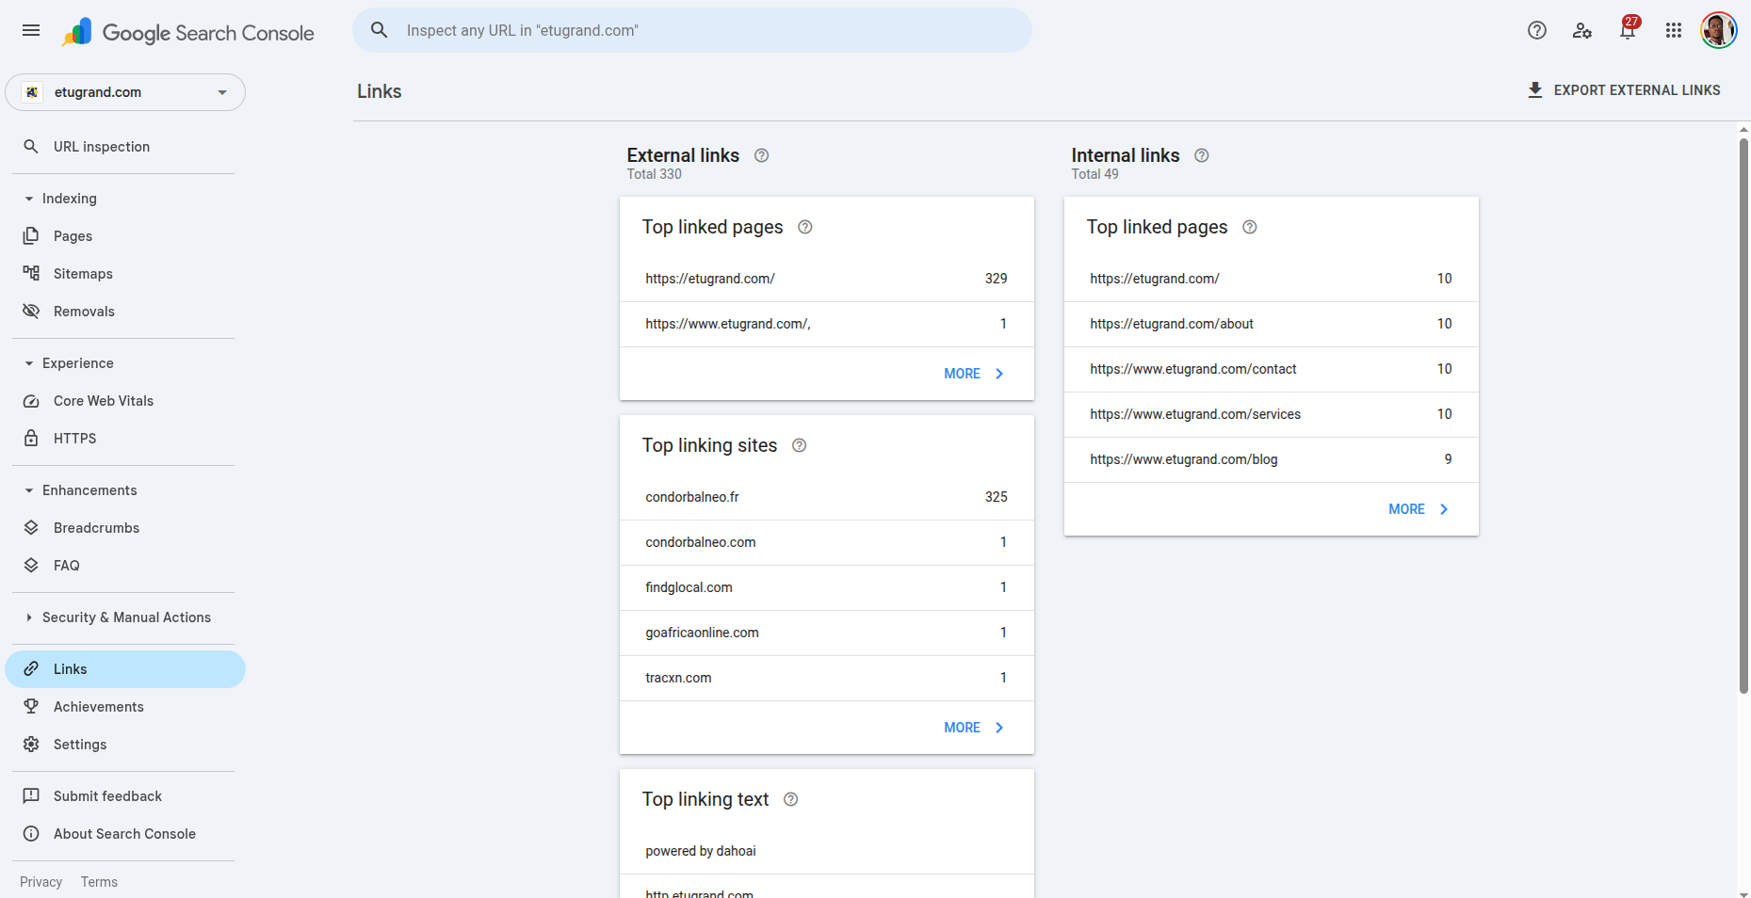The height and width of the screenshot is (898, 1751).
Task: Click the help icon beside Top linking sites
Action: click(x=799, y=445)
